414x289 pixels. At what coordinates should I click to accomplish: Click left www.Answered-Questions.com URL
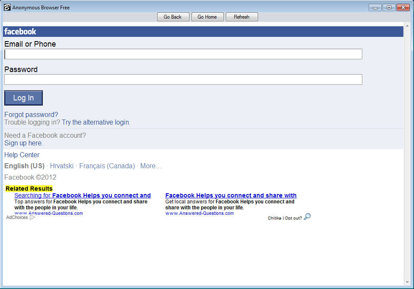click(49, 213)
